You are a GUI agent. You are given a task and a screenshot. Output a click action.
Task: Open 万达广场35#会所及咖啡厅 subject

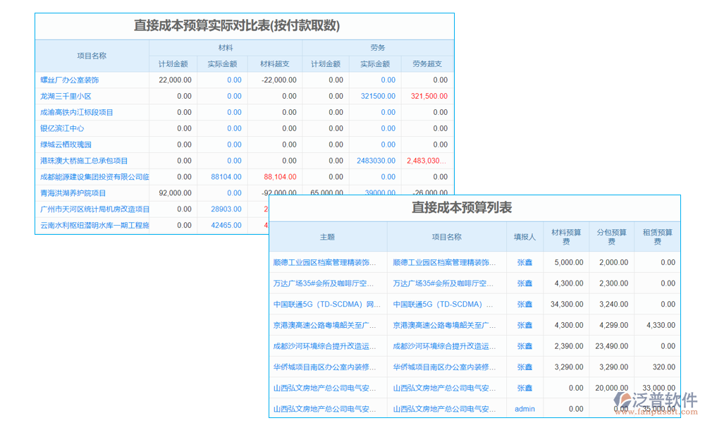[x=326, y=283]
